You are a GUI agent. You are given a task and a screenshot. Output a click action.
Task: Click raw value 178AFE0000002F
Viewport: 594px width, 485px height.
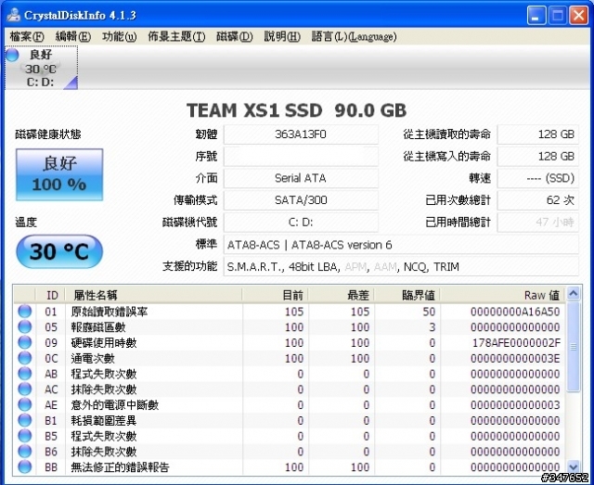[x=516, y=342]
